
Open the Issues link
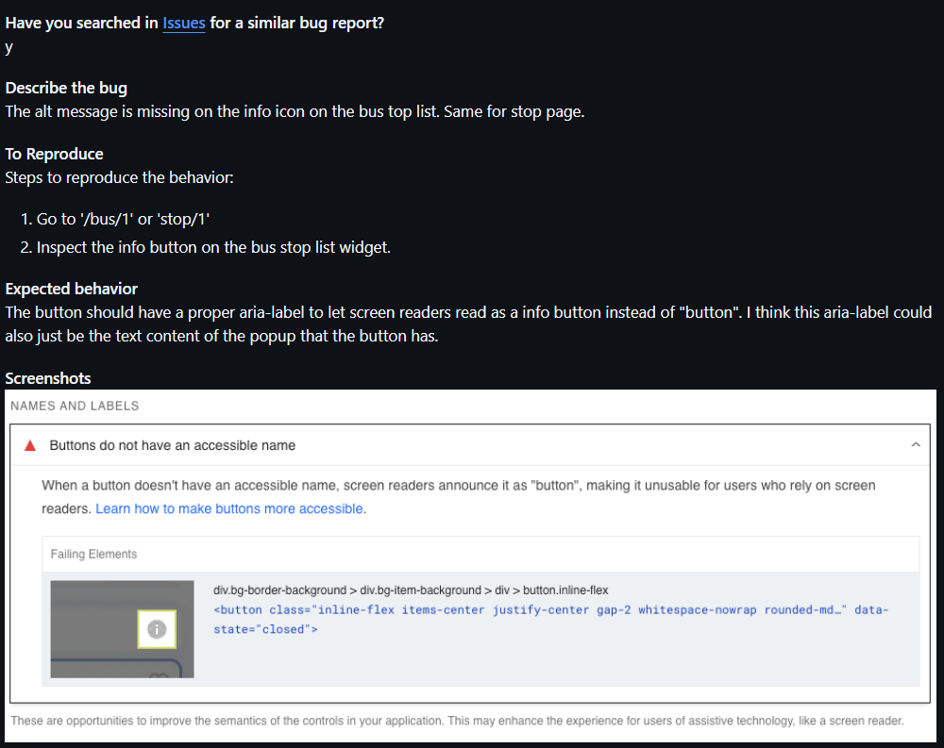coord(183,23)
